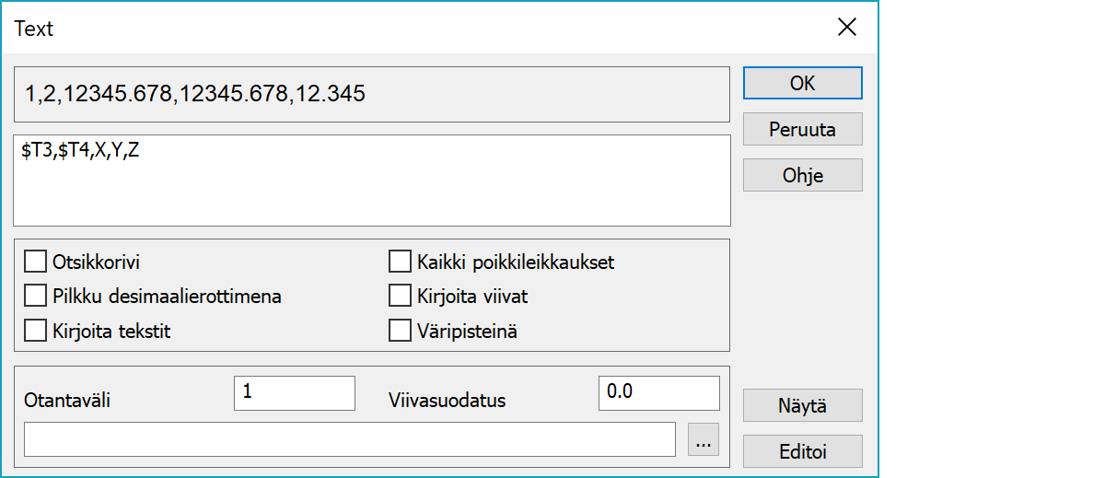Image resolution: width=1105 pixels, height=478 pixels.
Task: Click the Text title bar
Action: click(x=368, y=28)
